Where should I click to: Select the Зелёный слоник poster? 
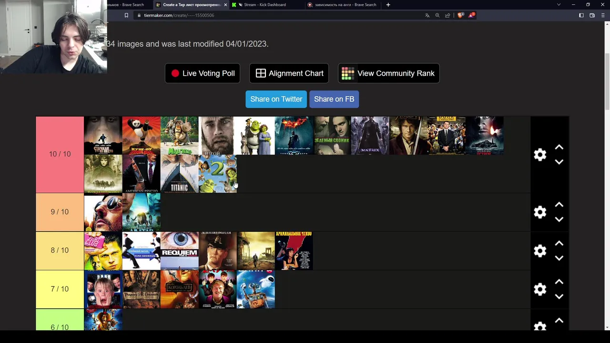click(332, 135)
